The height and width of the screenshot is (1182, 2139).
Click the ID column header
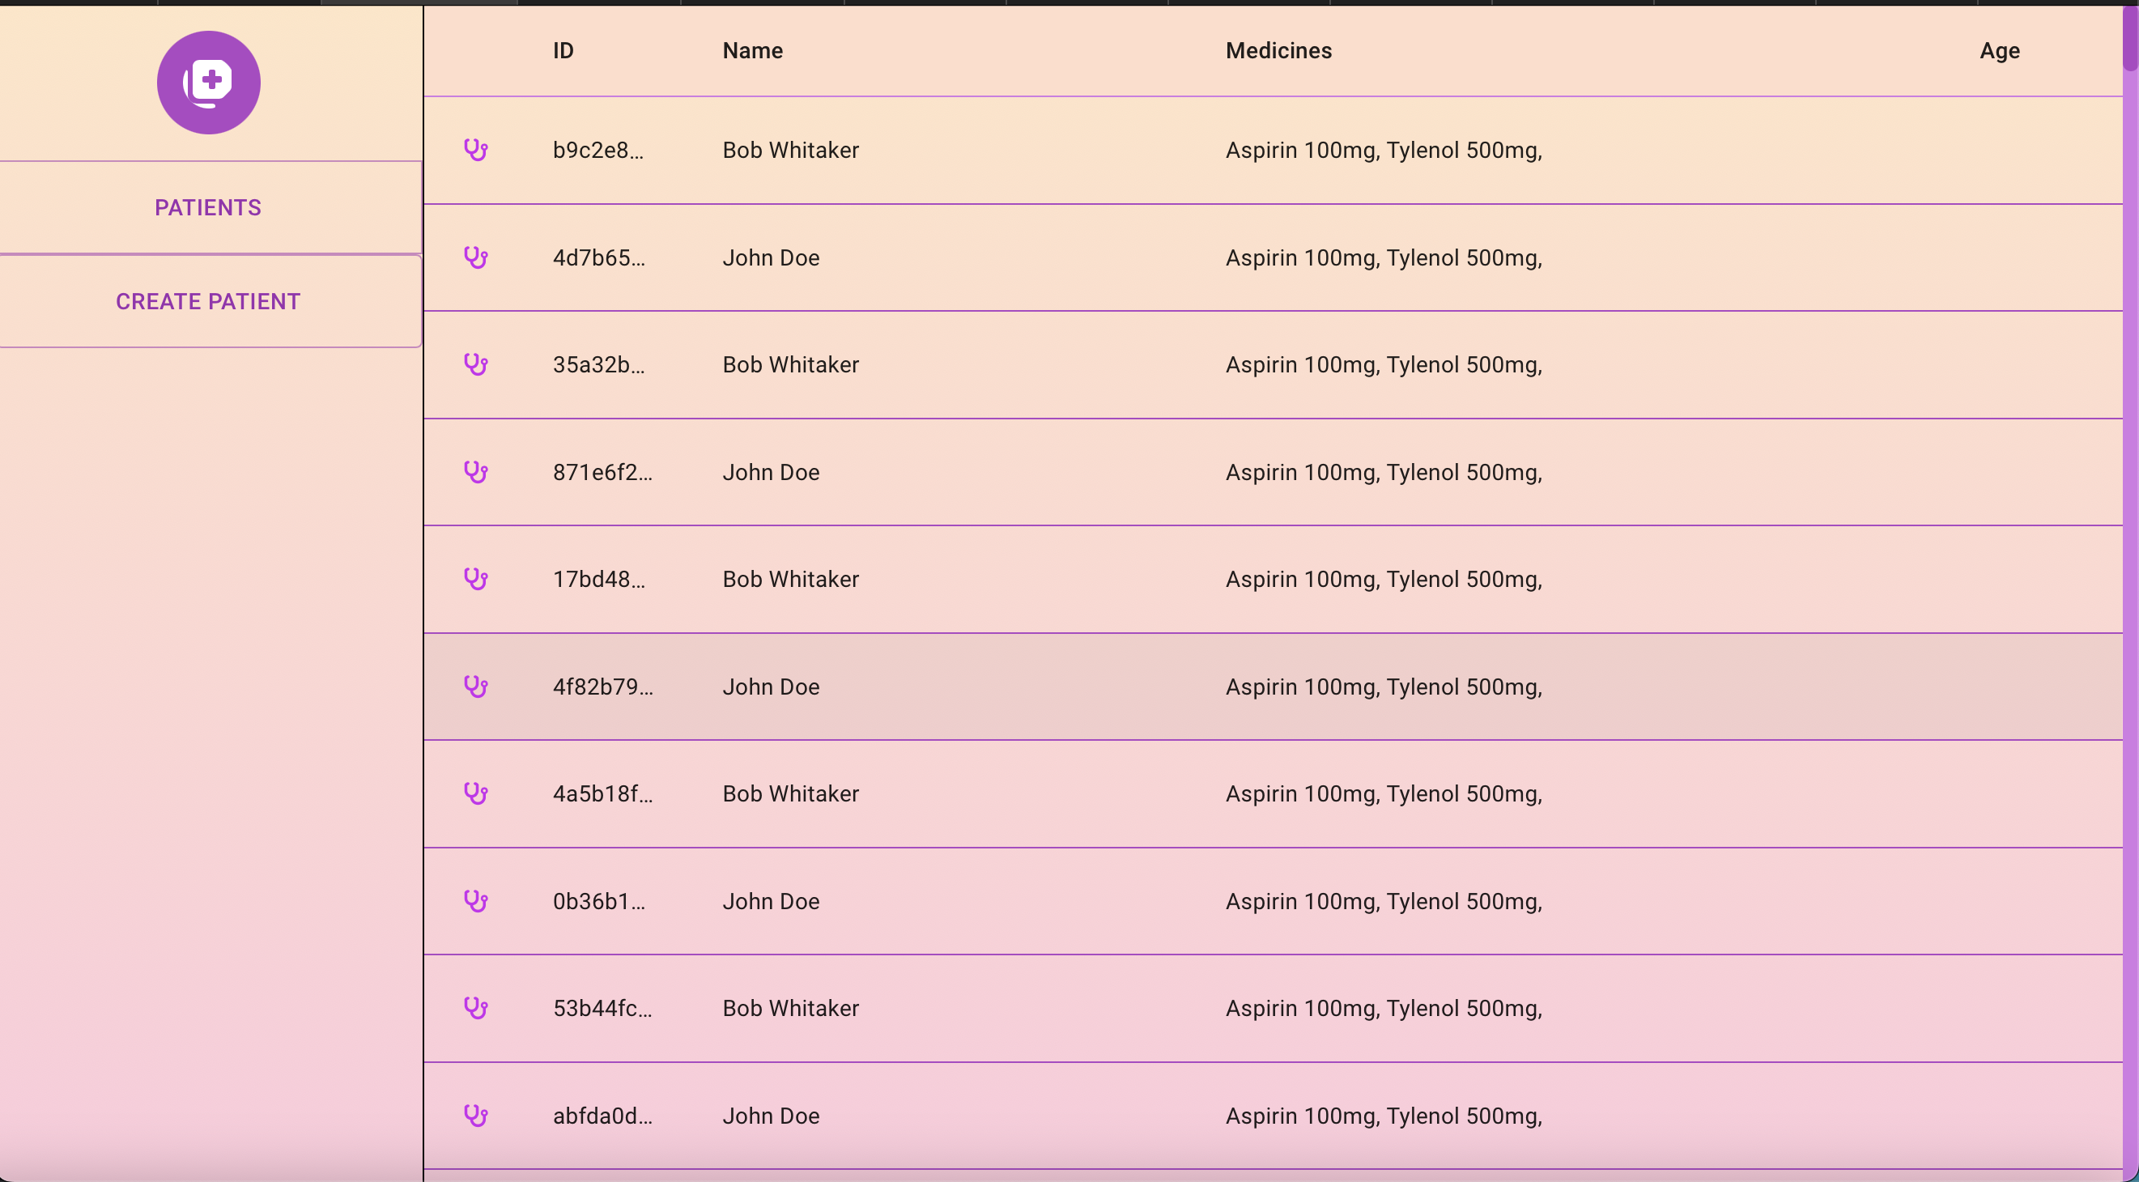(563, 51)
